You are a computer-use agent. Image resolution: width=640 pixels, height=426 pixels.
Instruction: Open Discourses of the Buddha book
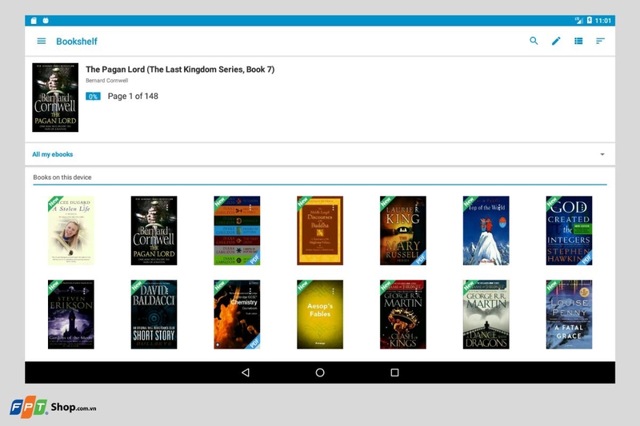tap(320, 230)
